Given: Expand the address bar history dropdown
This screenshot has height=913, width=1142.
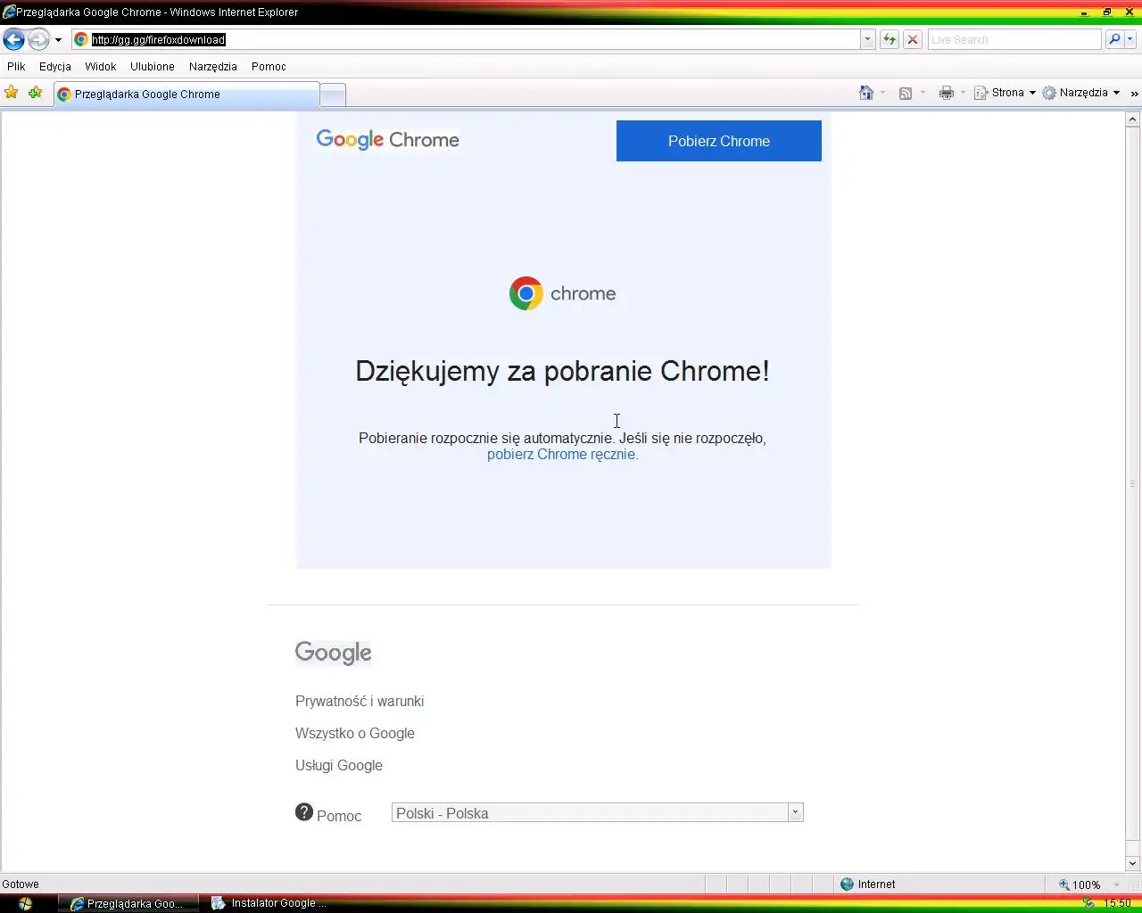Looking at the screenshot, I should (867, 39).
